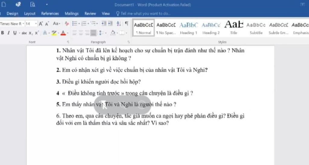Click question 2 line about 'việc chuẩn bị'

coord(132,70)
